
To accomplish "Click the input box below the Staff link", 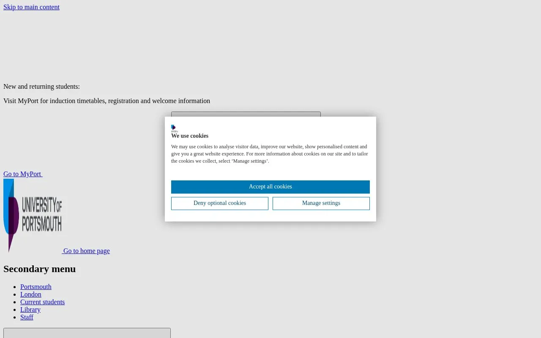I will (x=87, y=333).
